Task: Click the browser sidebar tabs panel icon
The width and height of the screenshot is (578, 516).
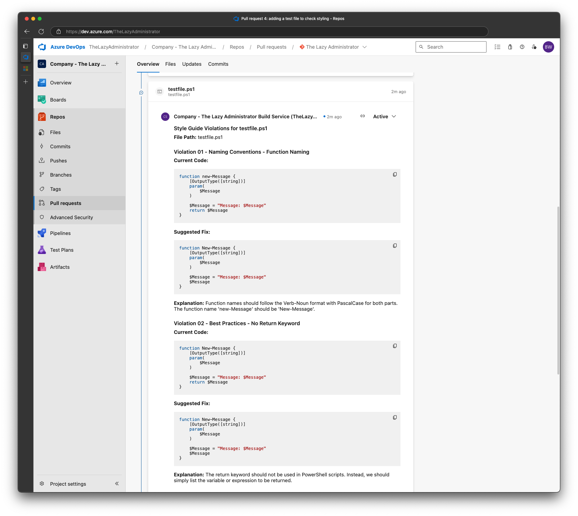Action: pos(25,46)
